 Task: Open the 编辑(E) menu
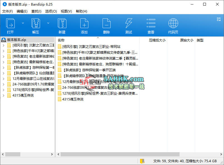(22, 11)
